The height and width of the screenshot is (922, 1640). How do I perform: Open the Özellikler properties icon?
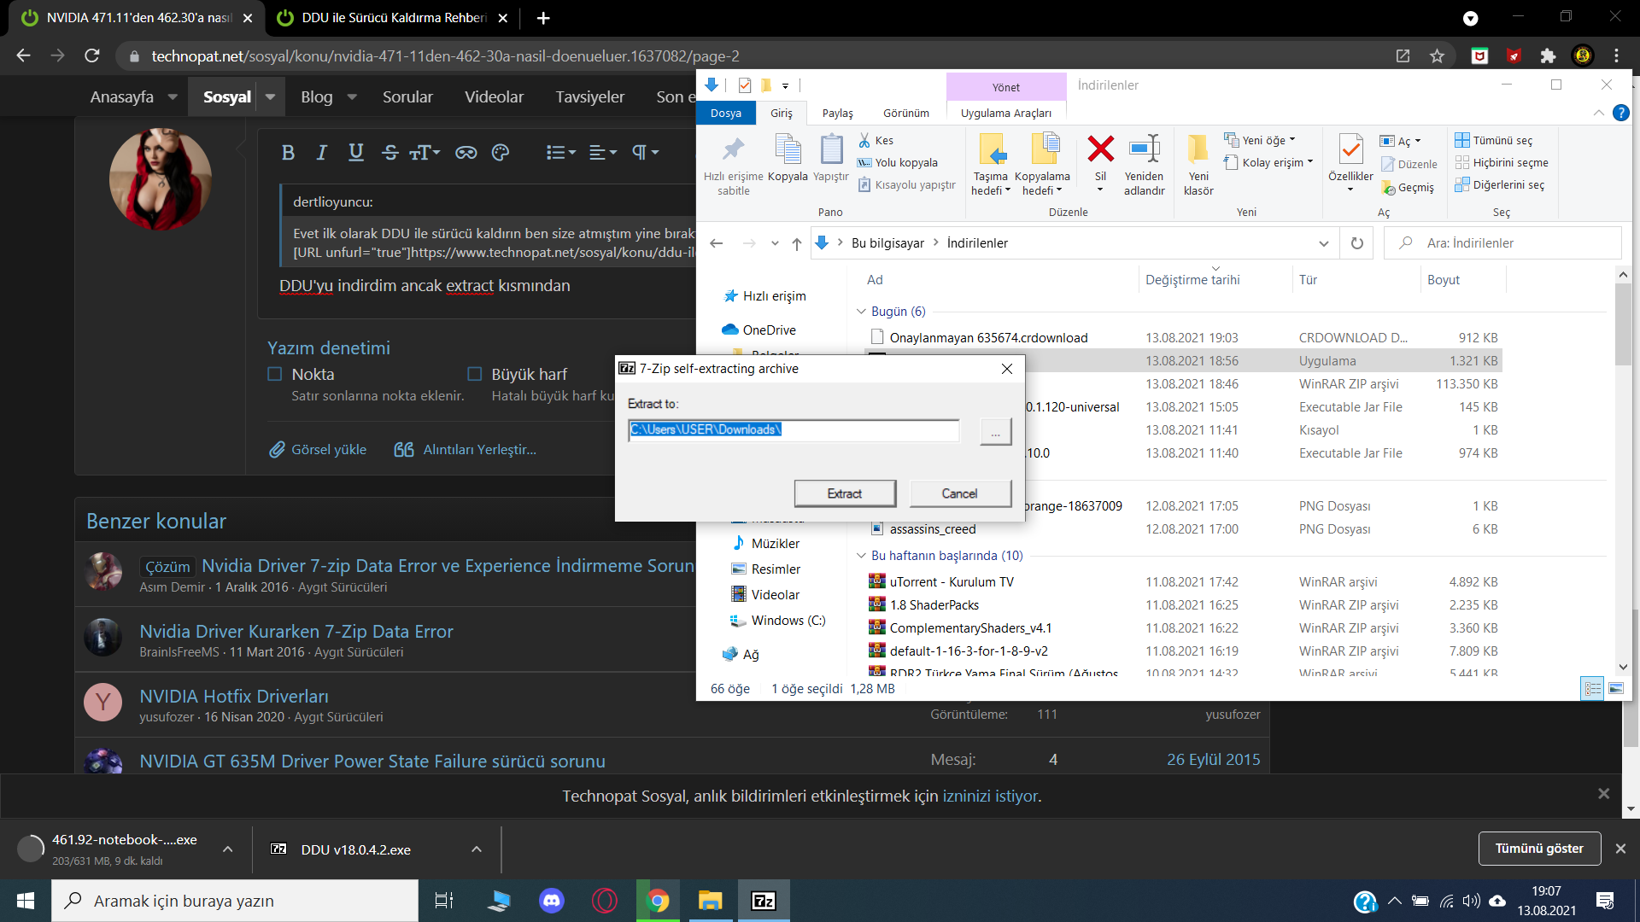[x=1350, y=149]
